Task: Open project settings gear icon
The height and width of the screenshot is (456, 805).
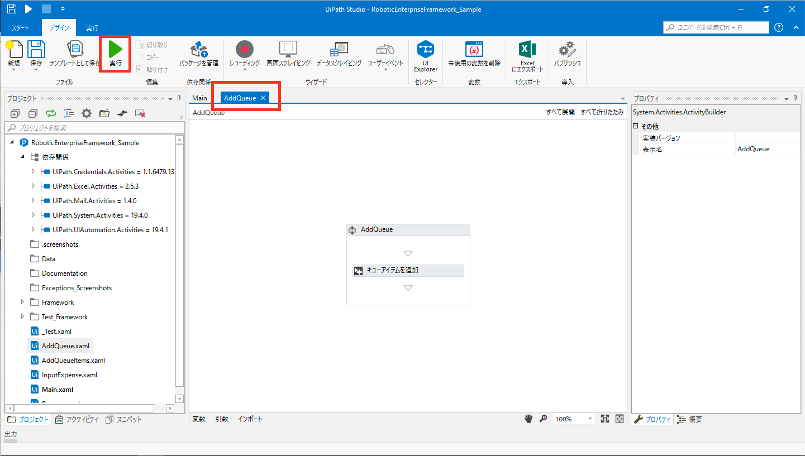Action: pos(87,113)
